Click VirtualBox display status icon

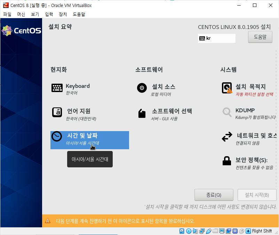tap(222, 231)
